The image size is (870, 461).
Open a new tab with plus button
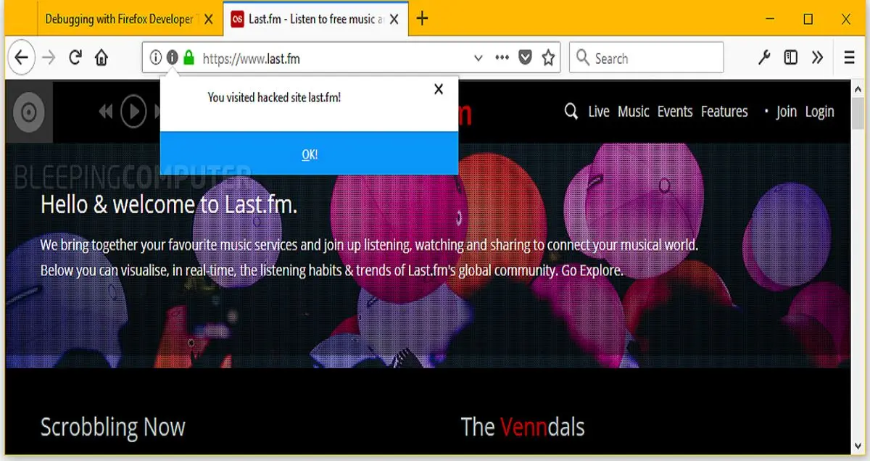tap(422, 19)
